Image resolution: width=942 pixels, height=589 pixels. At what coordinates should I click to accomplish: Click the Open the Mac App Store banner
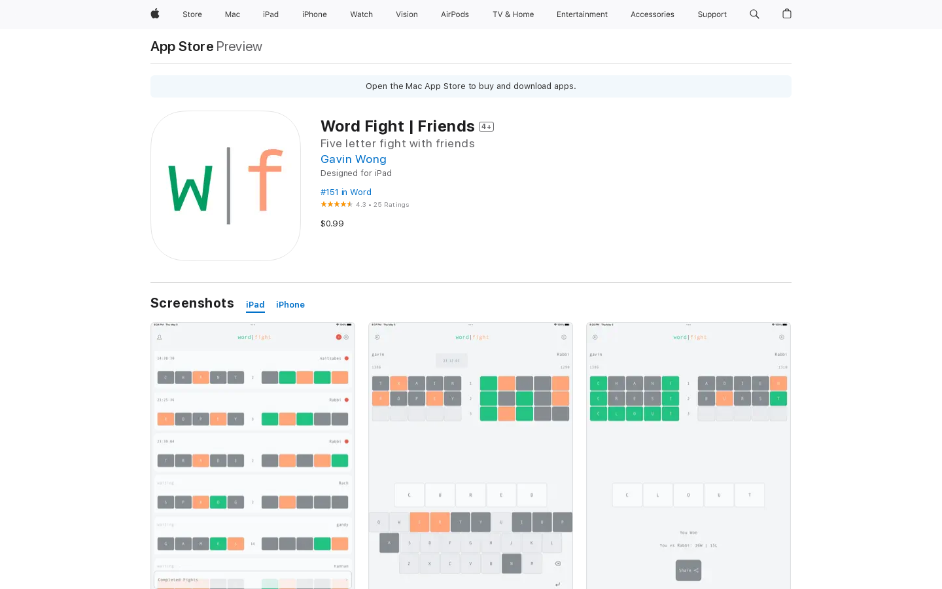[471, 86]
